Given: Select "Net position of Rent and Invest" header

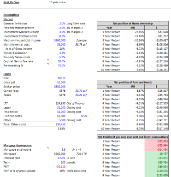Looking at the screenshot, I should click(133, 82).
